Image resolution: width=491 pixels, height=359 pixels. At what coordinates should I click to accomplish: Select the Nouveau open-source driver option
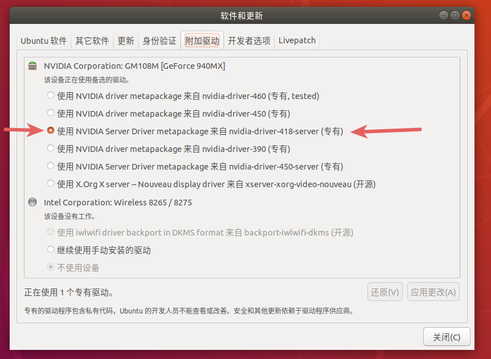51,184
